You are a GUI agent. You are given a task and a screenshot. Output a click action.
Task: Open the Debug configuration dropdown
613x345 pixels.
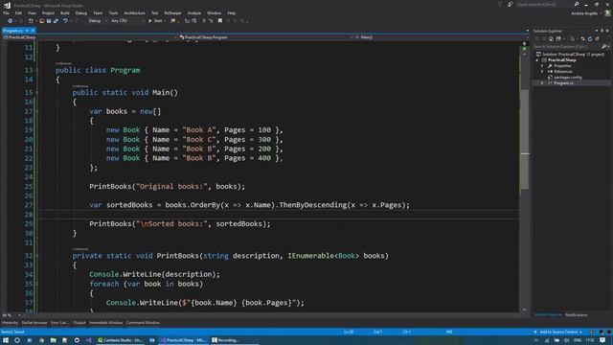[98, 21]
